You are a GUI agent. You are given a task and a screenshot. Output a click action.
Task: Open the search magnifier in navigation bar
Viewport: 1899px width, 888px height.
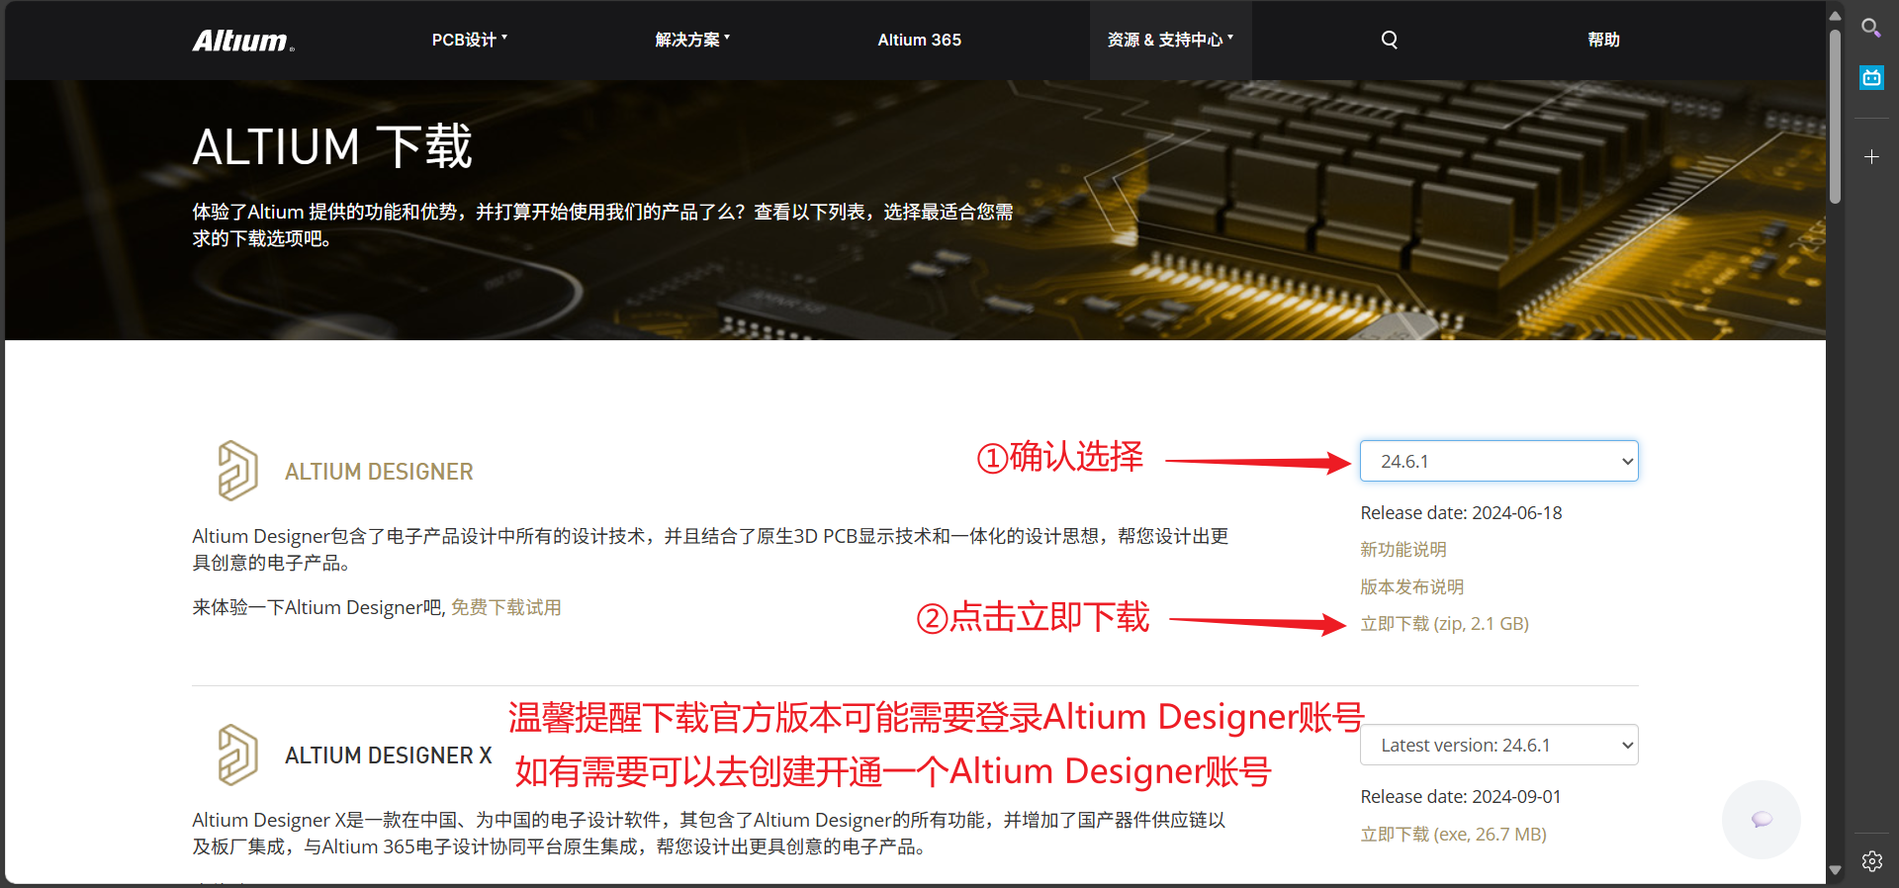(1390, 40)
